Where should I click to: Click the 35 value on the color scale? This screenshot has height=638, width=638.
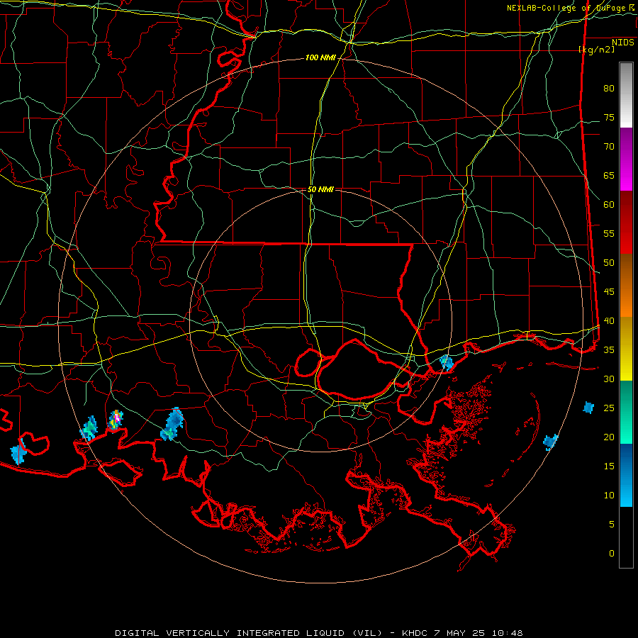[609, 350]
